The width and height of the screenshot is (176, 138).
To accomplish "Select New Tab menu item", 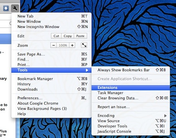I will pos(52,16).
